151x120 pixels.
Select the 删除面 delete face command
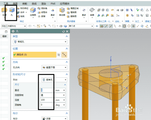click(72, 16)
